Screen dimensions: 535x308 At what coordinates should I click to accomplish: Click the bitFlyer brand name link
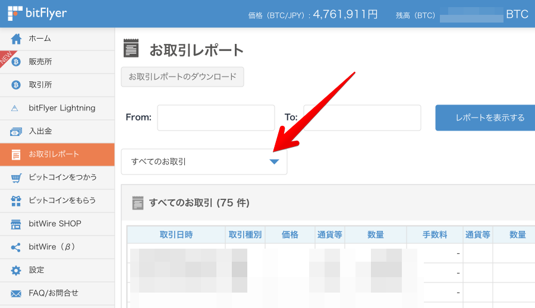46,14
